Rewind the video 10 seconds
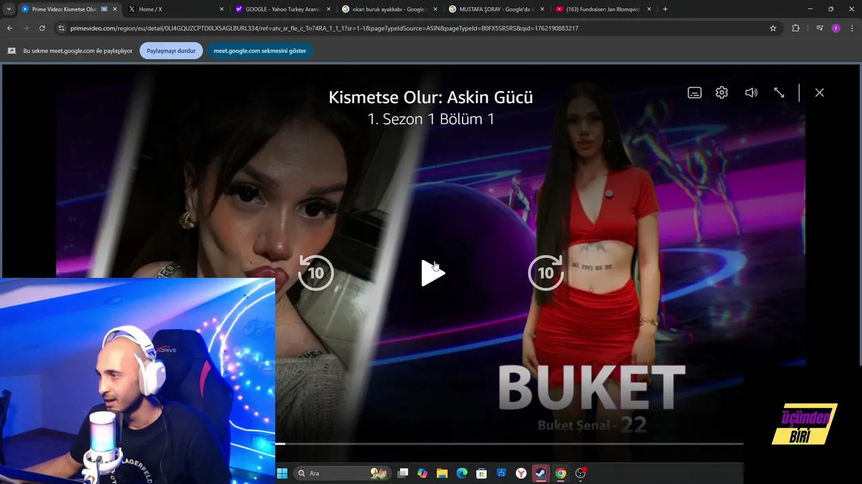This screenshot has height=484, width=862. pyautogui.click(x=316, y=273)
